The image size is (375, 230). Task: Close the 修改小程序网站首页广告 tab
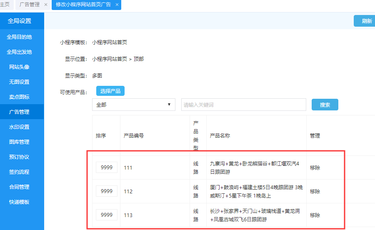(117, 5)
